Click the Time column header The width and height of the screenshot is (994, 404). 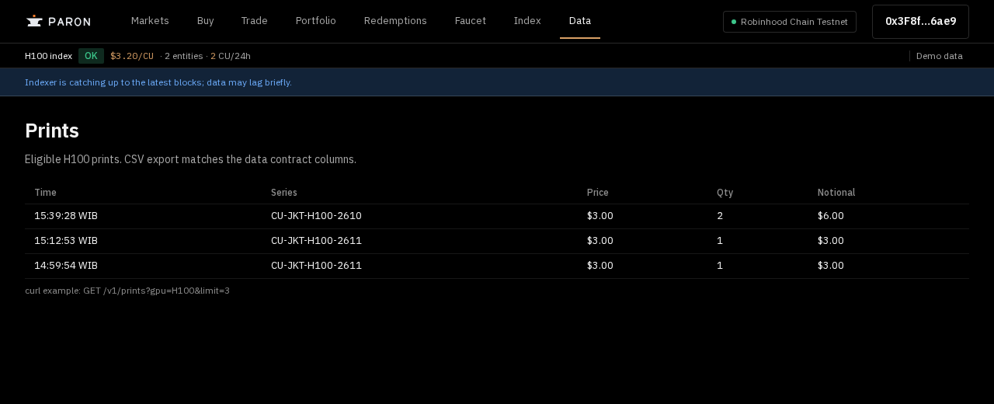(x=45, y=193)
